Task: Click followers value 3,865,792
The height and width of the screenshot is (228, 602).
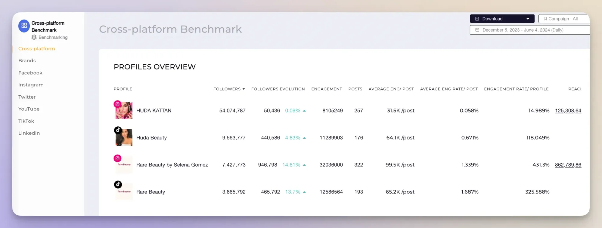Action: (234, 192)
